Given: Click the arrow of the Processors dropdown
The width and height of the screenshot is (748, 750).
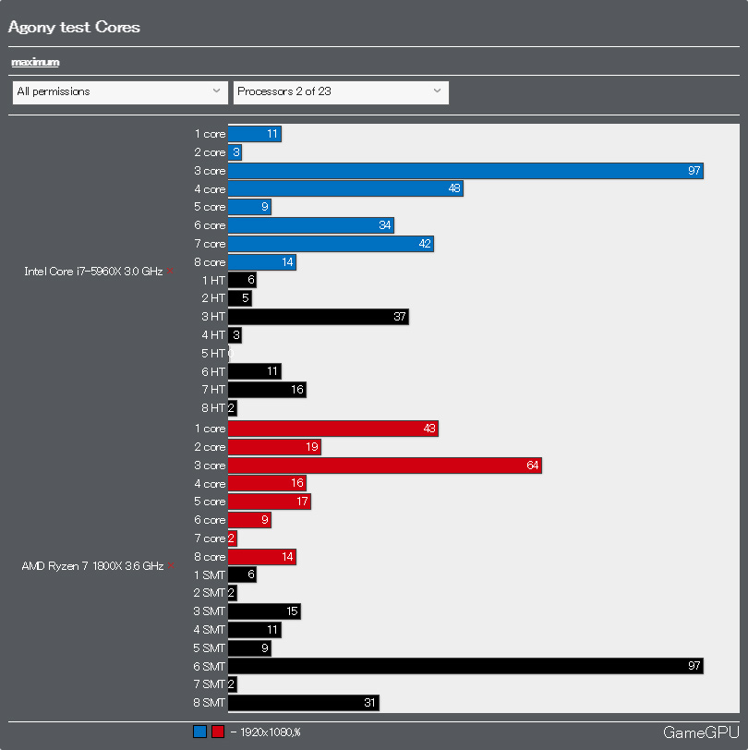Looking at the screenshot, I should click(x=437, y=91).
